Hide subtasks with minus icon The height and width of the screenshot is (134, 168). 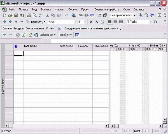[22, 22]
